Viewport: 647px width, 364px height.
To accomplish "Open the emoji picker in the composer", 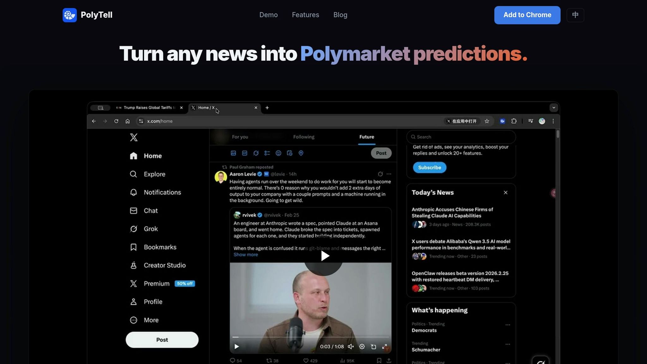I will pyautogui.click(x=279, y=153).
